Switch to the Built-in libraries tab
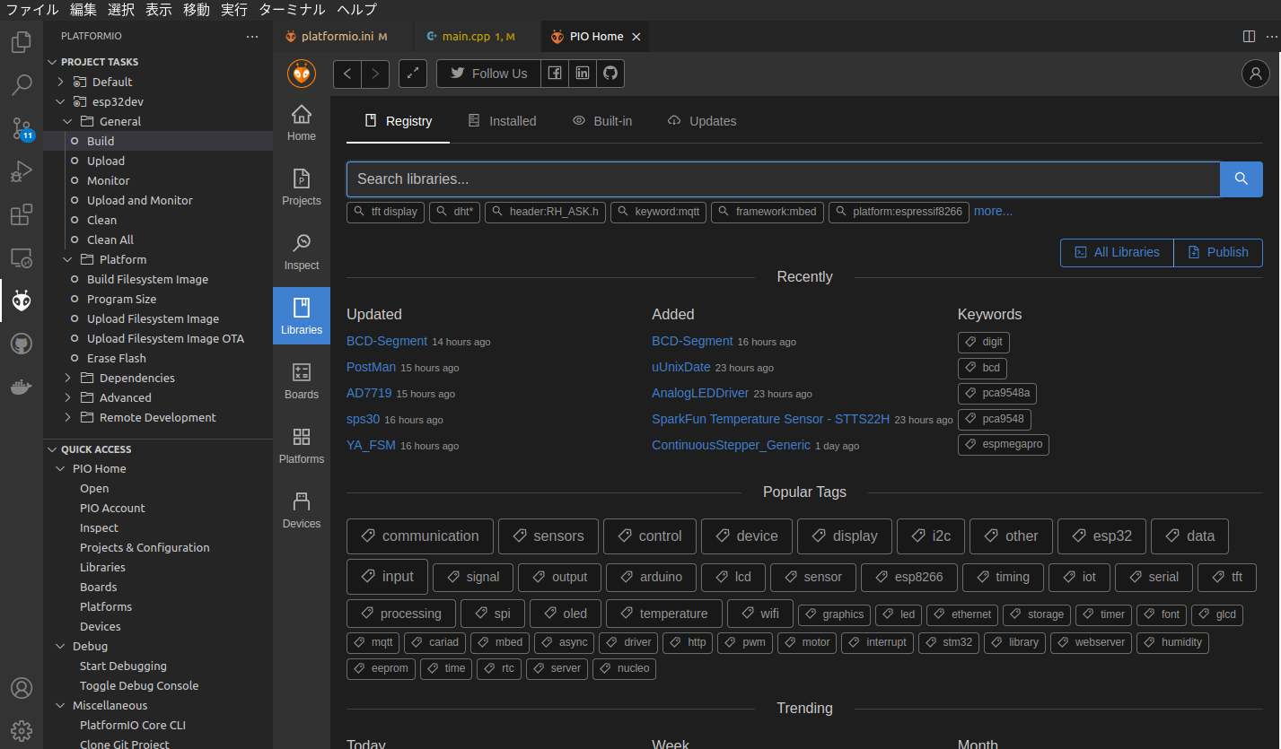The width and height of the screenshot is (1281, 749). click(x=602, y=121)
